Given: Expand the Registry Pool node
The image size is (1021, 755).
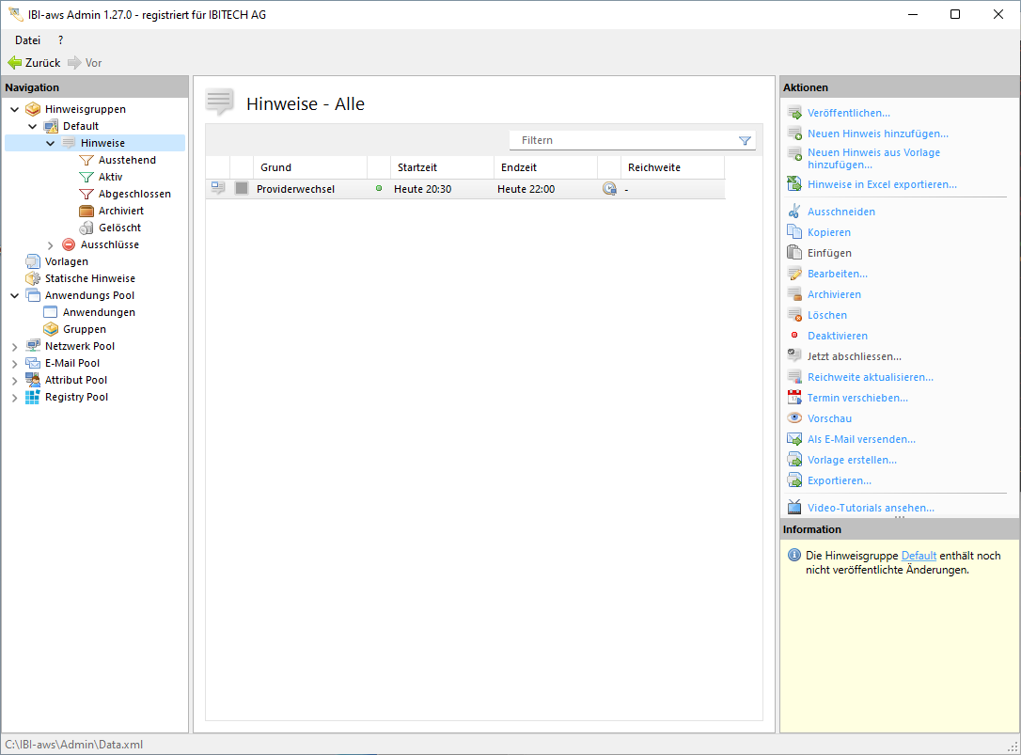Looking at the screenshot, I should click(14, 397).
